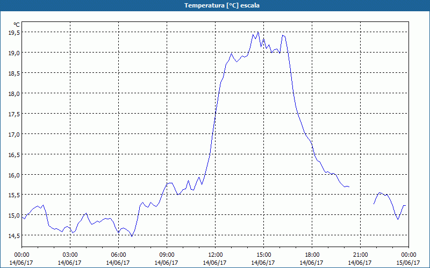Click the 15:00 time label
Viewport: 430px width, 268px height.
pyautogui.click(x=263, y=255)
